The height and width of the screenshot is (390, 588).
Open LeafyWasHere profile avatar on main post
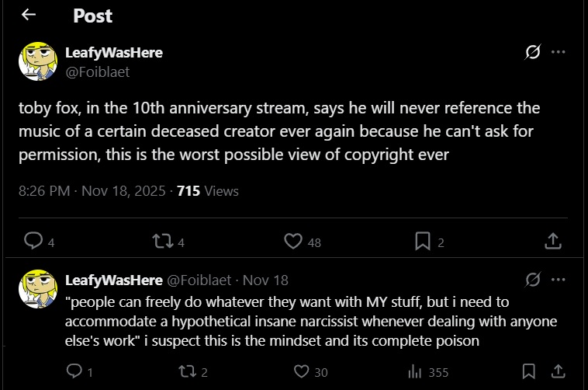point(38,61)
